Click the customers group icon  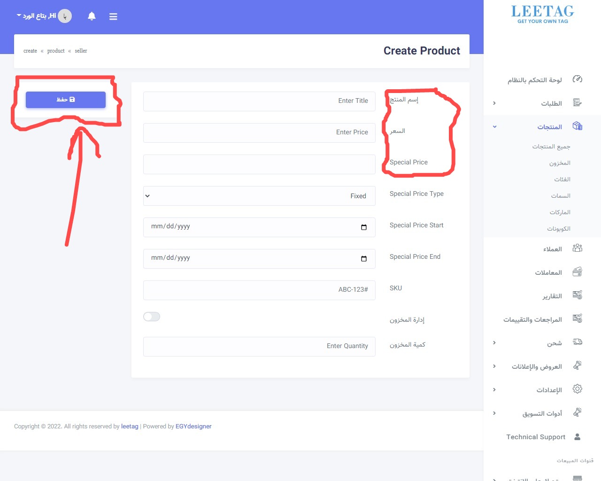click(577, 248)
